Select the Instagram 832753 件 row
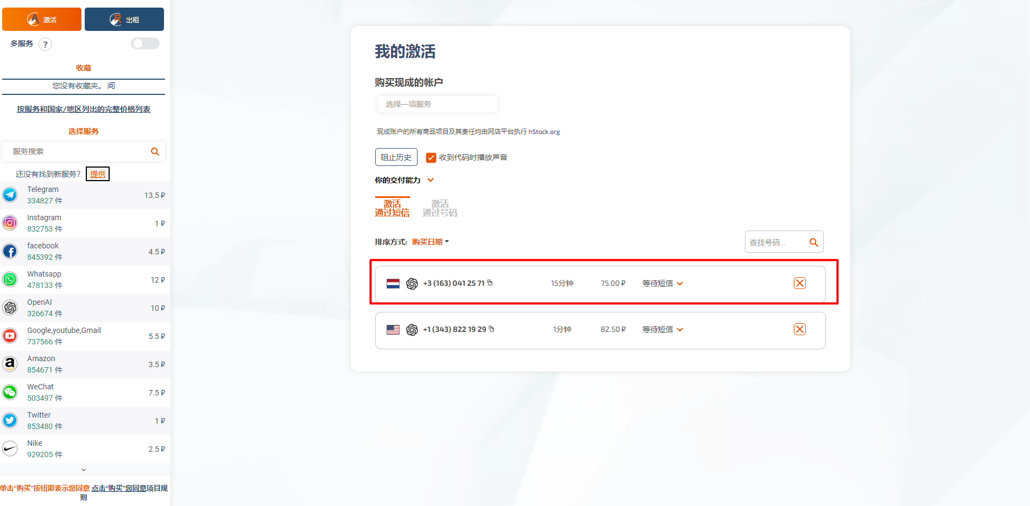This screenshot has width=1030, height=506. tap(85, 223)
